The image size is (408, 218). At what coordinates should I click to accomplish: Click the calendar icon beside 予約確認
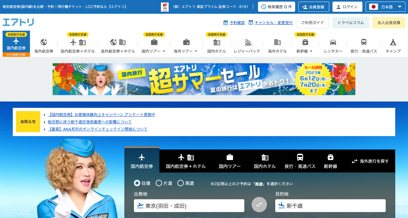pyautogui.click(x=225, y=23)
